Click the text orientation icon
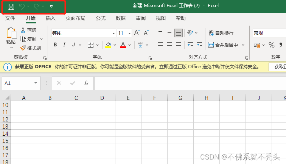286x164 pixels. pyautogui.click(x=190, y=33)
